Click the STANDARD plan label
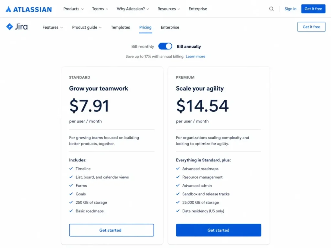331x248 pixels. point(80,77)
